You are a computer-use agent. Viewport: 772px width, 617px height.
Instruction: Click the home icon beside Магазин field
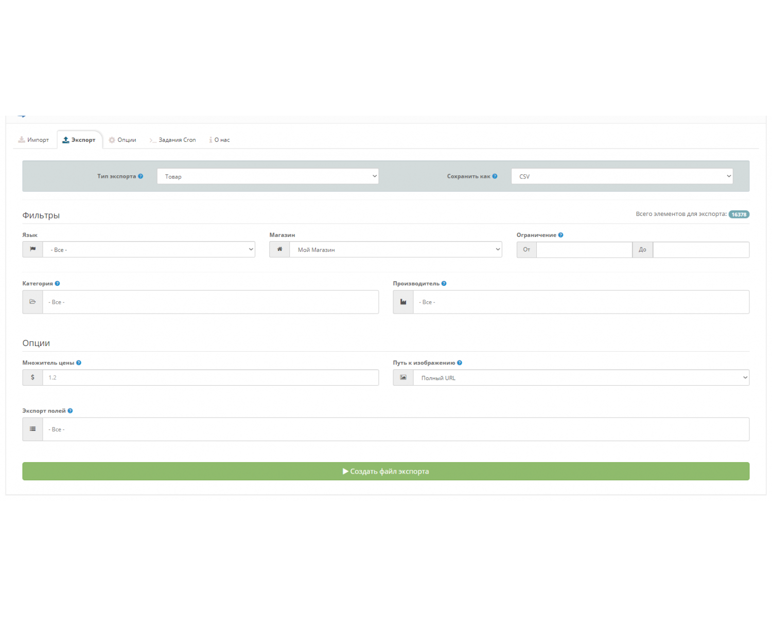[279, 249]
